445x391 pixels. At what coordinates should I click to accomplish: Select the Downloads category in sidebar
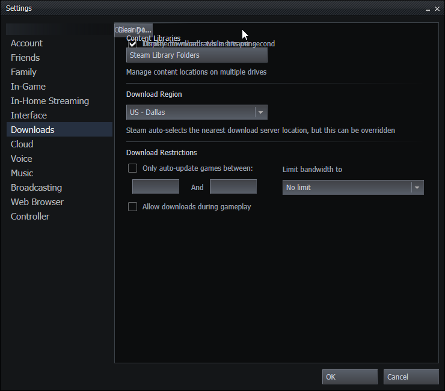(x=60, y=129)
